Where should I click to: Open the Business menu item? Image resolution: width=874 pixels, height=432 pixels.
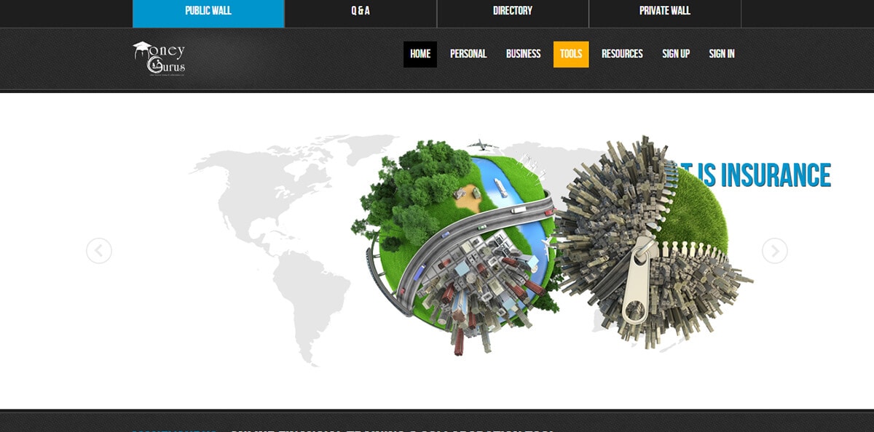click(x=524, y=54)
